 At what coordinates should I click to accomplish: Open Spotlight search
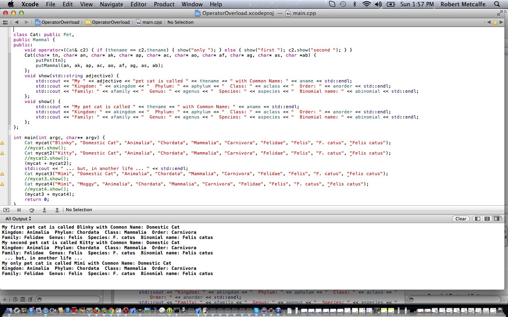point(496,4)
